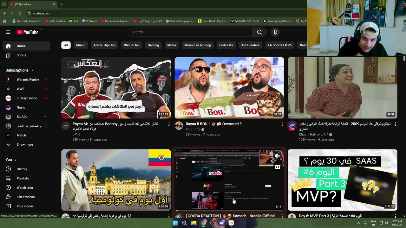Open more options for Choufli Hal video
406x228 pixels.
pyautogui.click(x=395, y=124)
